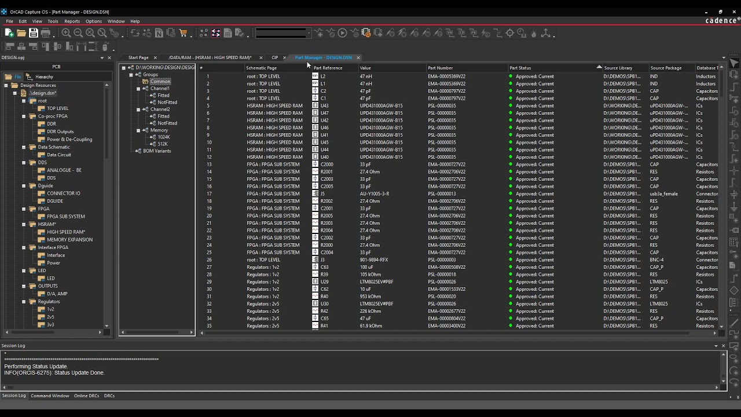Viewport: 741px width, 417px height.
Task: Switch to the Start Page tab
Action: point(138,57)
